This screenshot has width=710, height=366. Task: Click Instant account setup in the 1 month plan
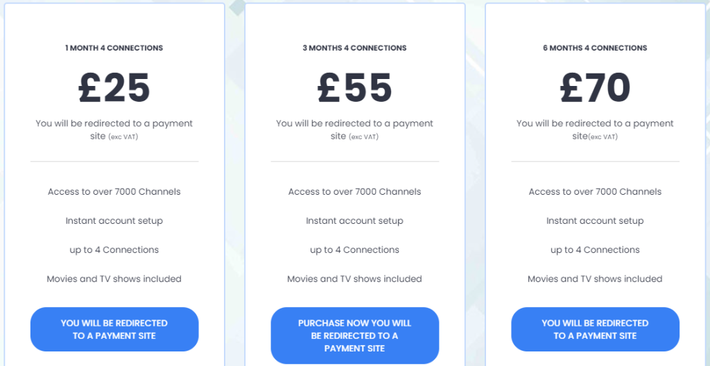pyautogui.click(x=114, y=220)
